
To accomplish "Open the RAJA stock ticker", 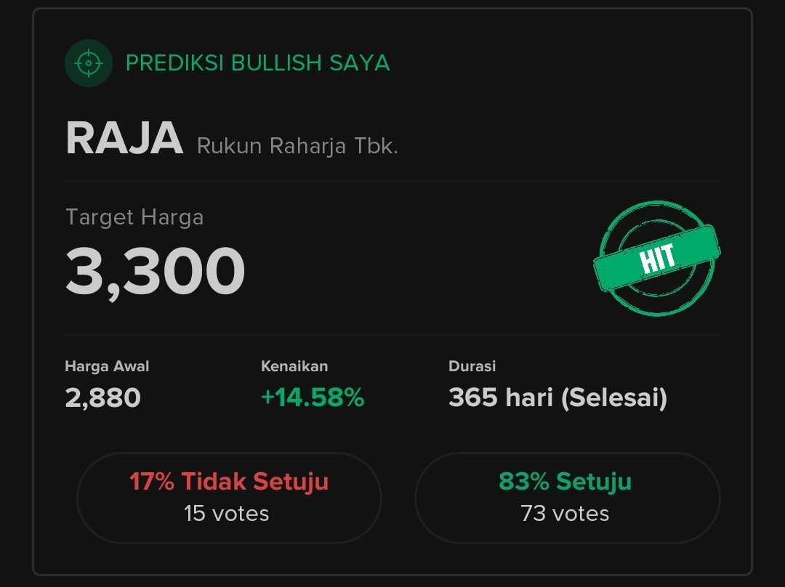I will pos(124,139).
